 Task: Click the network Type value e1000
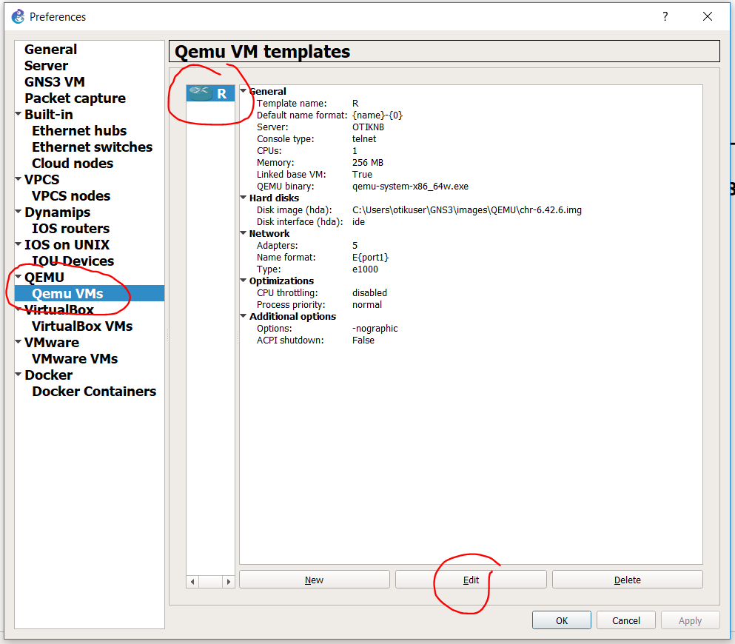coord(365,269)
